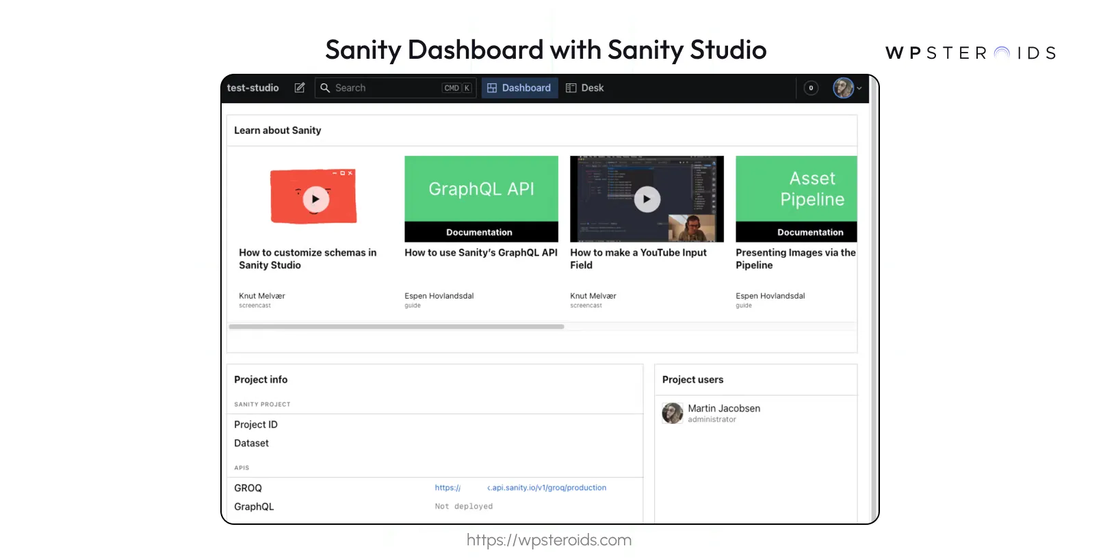Click Martin Jacobsen's avatar in Project users
1103x559 pixels.
[x=673, y=413]
